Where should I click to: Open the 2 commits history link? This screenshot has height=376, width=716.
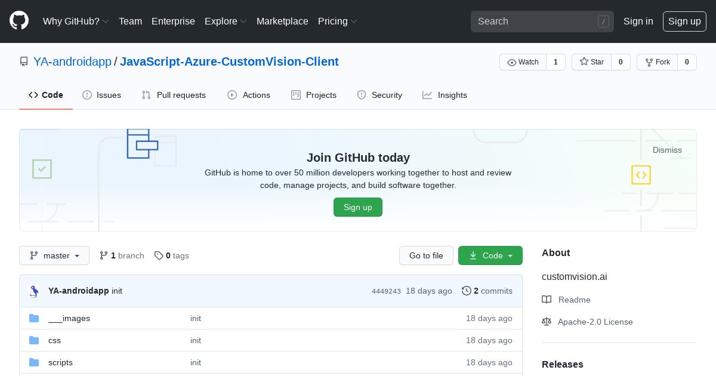click(487, 291)
